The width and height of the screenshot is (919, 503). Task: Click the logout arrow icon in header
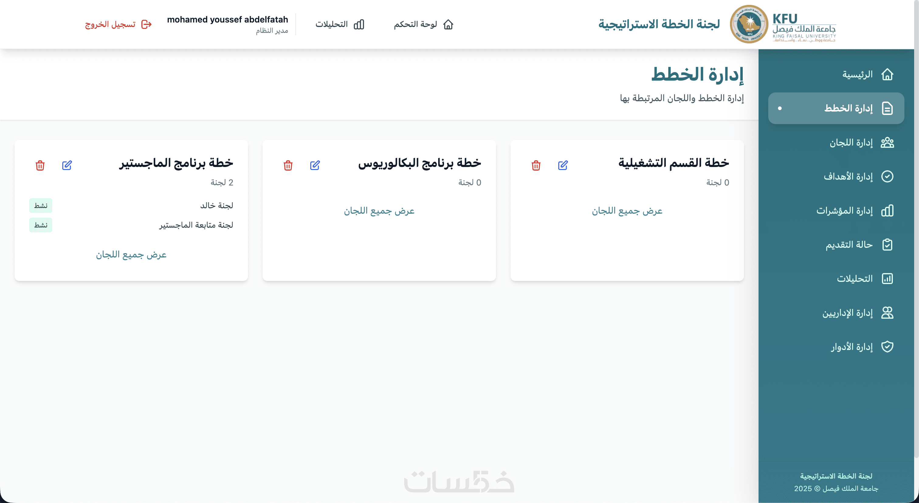(x=146, y=24)
